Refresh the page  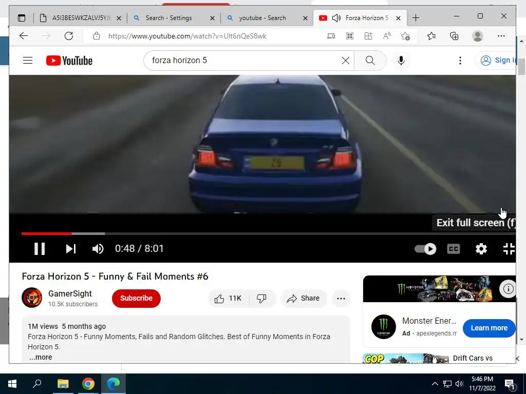69,36
